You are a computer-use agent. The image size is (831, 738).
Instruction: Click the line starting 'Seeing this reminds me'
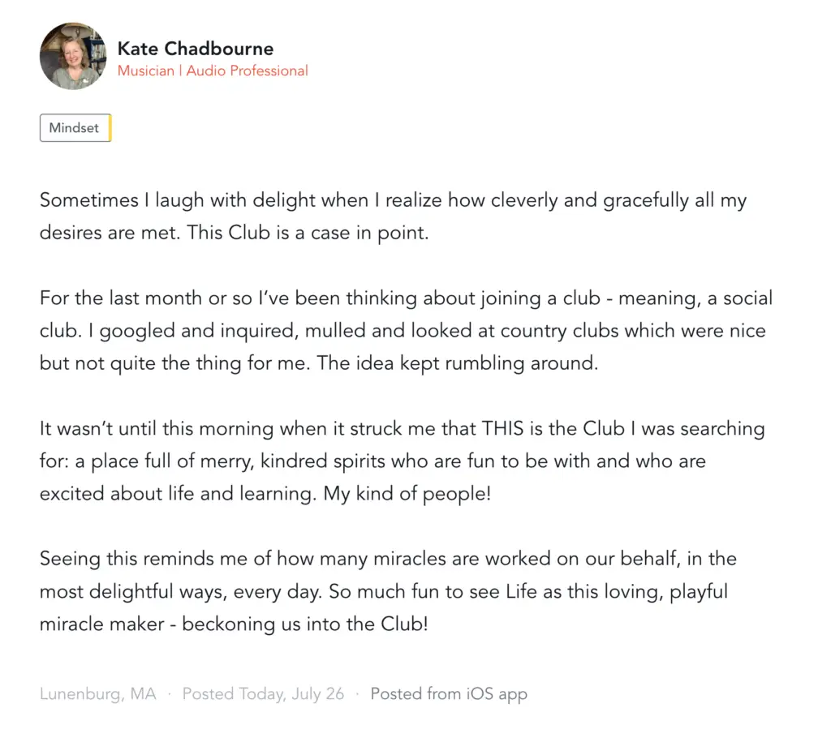click(x=388, y=559)
